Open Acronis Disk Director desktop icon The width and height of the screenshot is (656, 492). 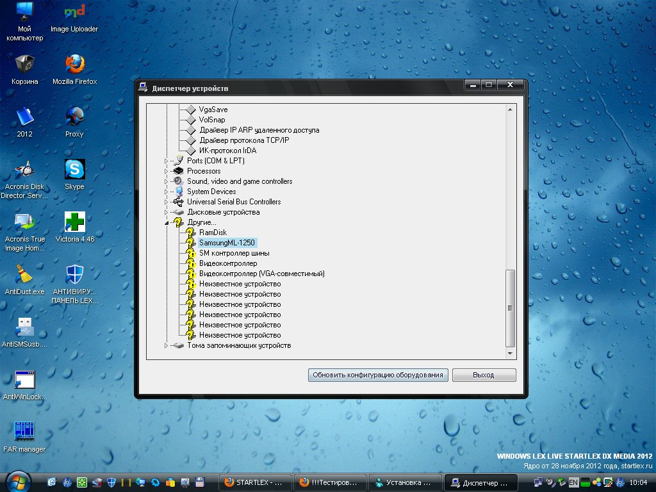coord(24,170)
